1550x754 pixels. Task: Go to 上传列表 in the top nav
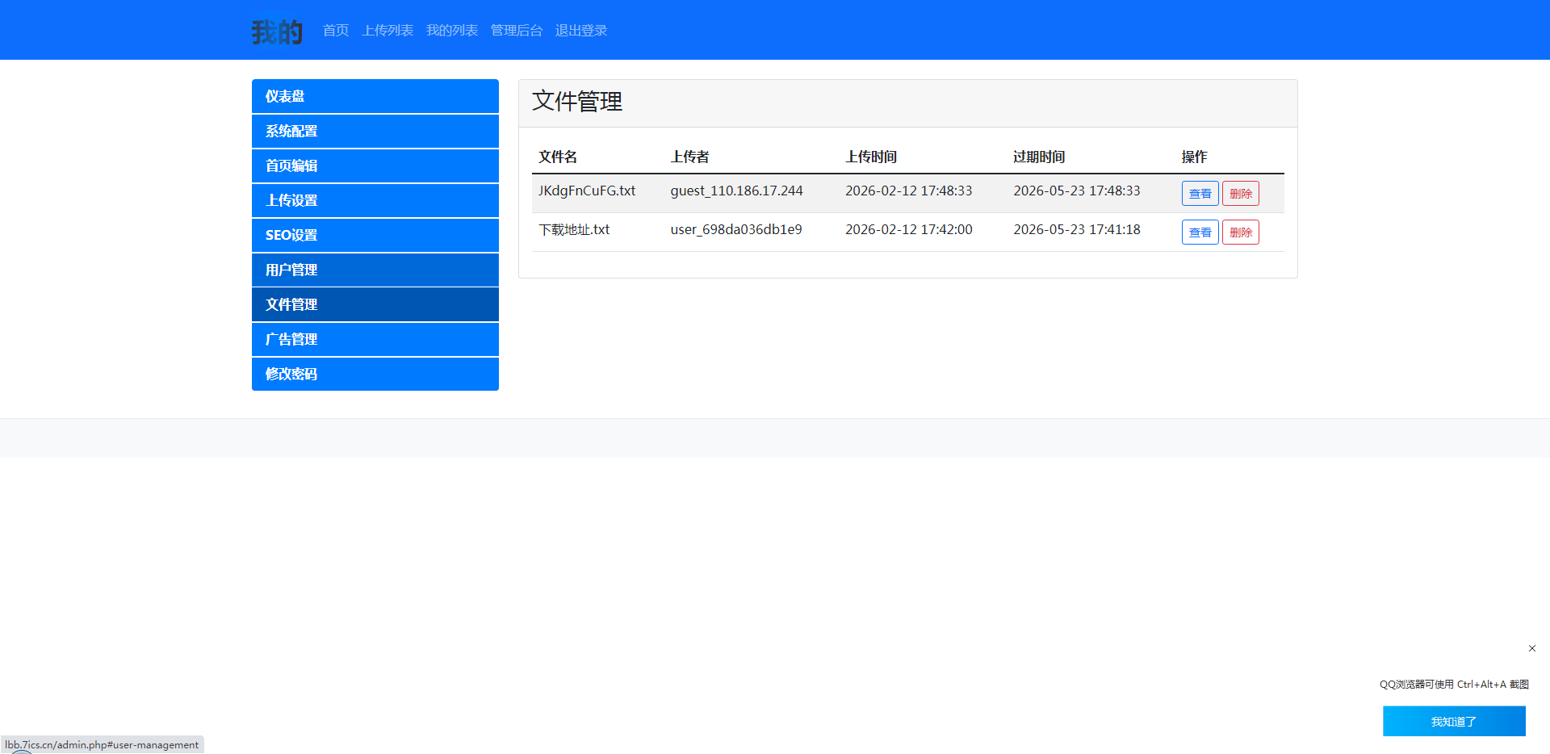coord(387,31)
